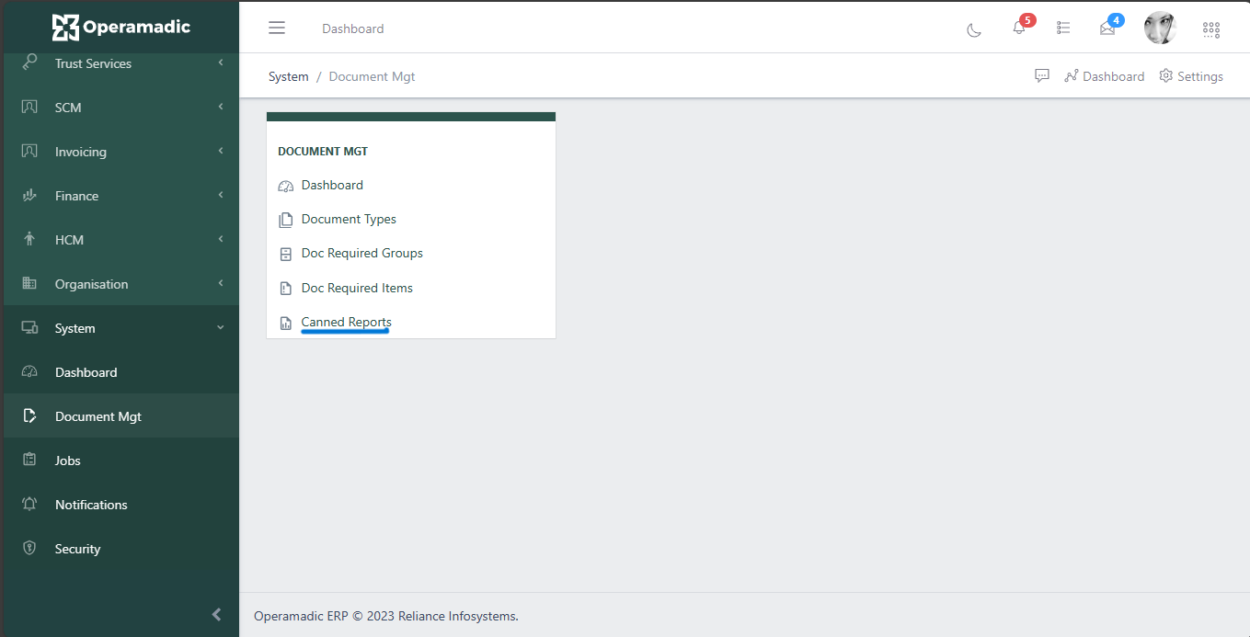
Task: Click the sidebar Dashboard gauge icon
Action: click(x=29, y=371)
